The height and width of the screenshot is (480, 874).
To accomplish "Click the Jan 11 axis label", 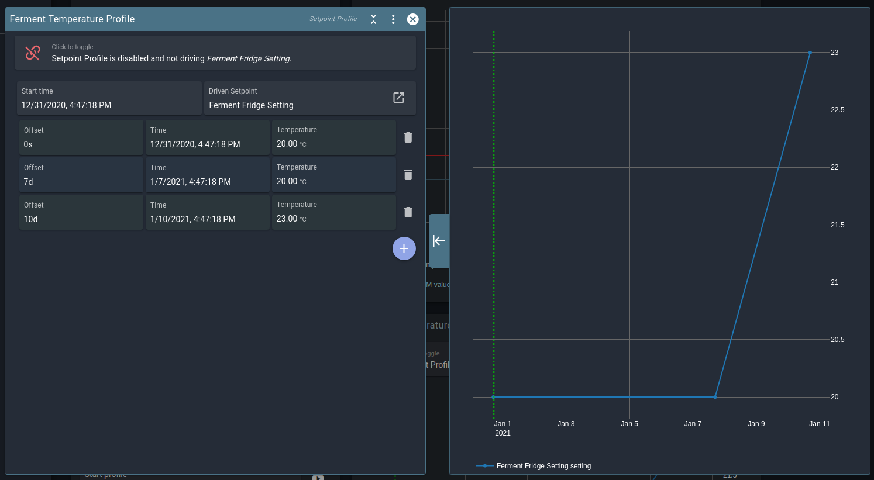I will click(820, 424).
